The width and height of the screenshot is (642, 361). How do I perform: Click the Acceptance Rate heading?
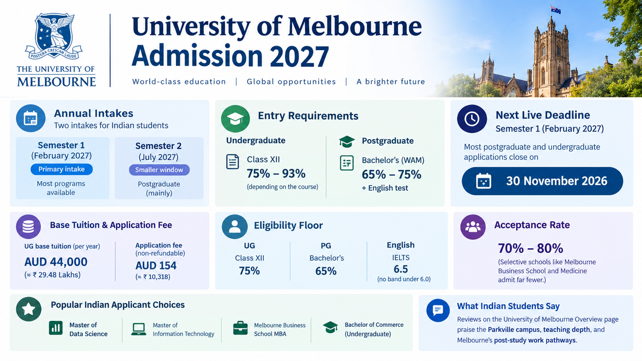(x=532, y=225)
